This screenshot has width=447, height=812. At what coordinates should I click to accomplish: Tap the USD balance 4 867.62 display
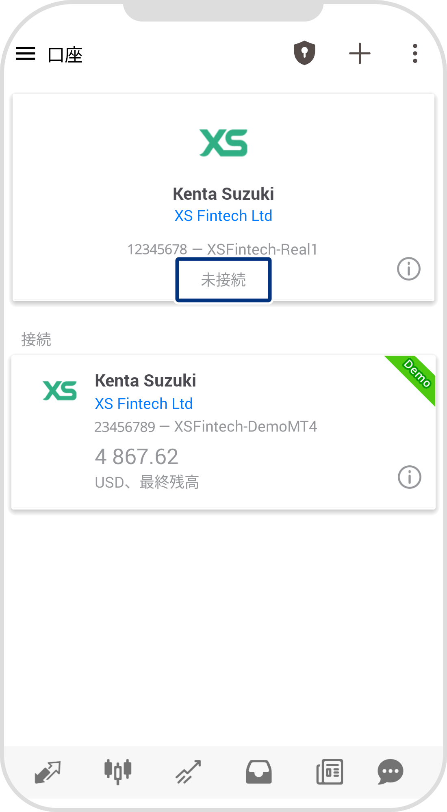tap(137, 456)
